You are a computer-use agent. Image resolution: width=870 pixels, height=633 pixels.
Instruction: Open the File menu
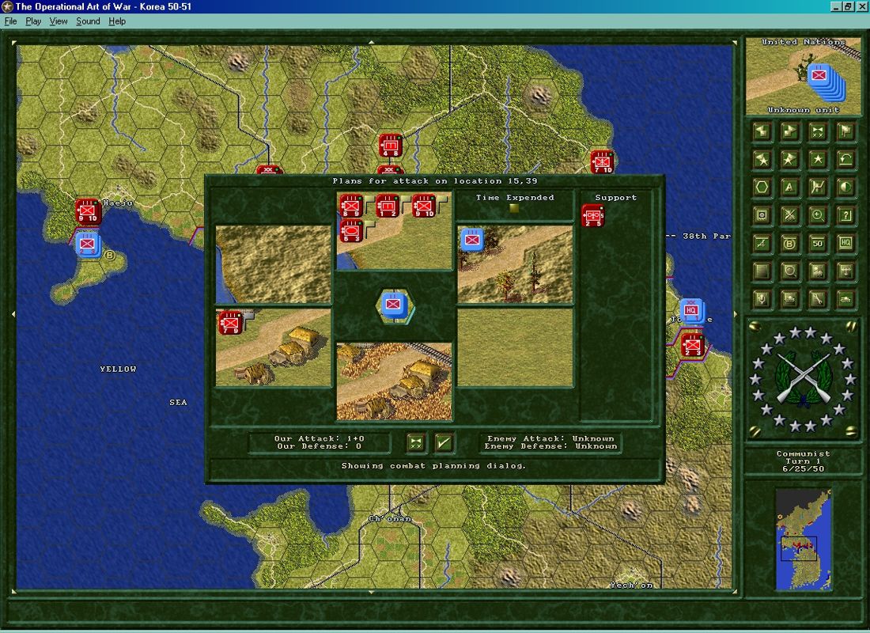(10, 21)
